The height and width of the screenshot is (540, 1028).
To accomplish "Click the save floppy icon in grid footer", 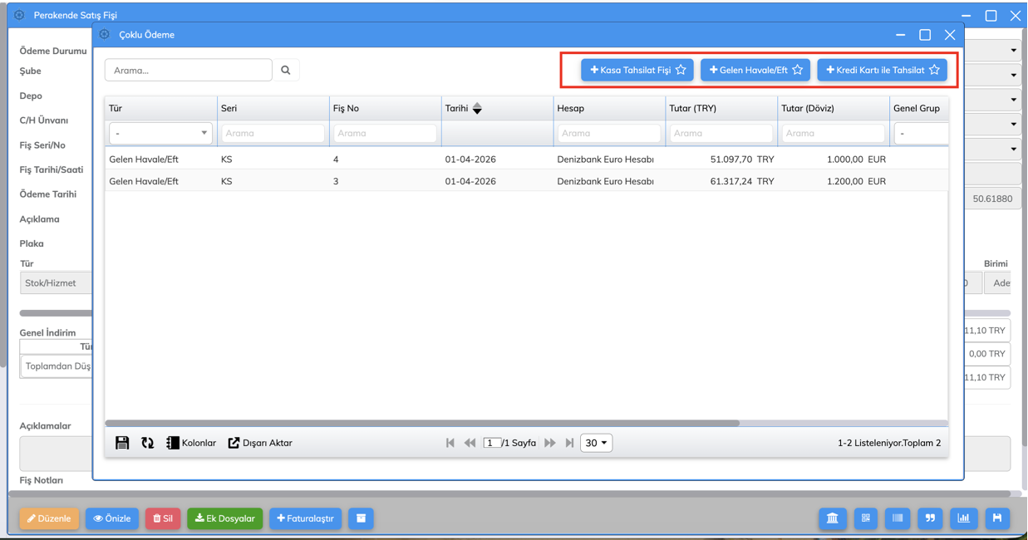I will [x=122, y=443].
